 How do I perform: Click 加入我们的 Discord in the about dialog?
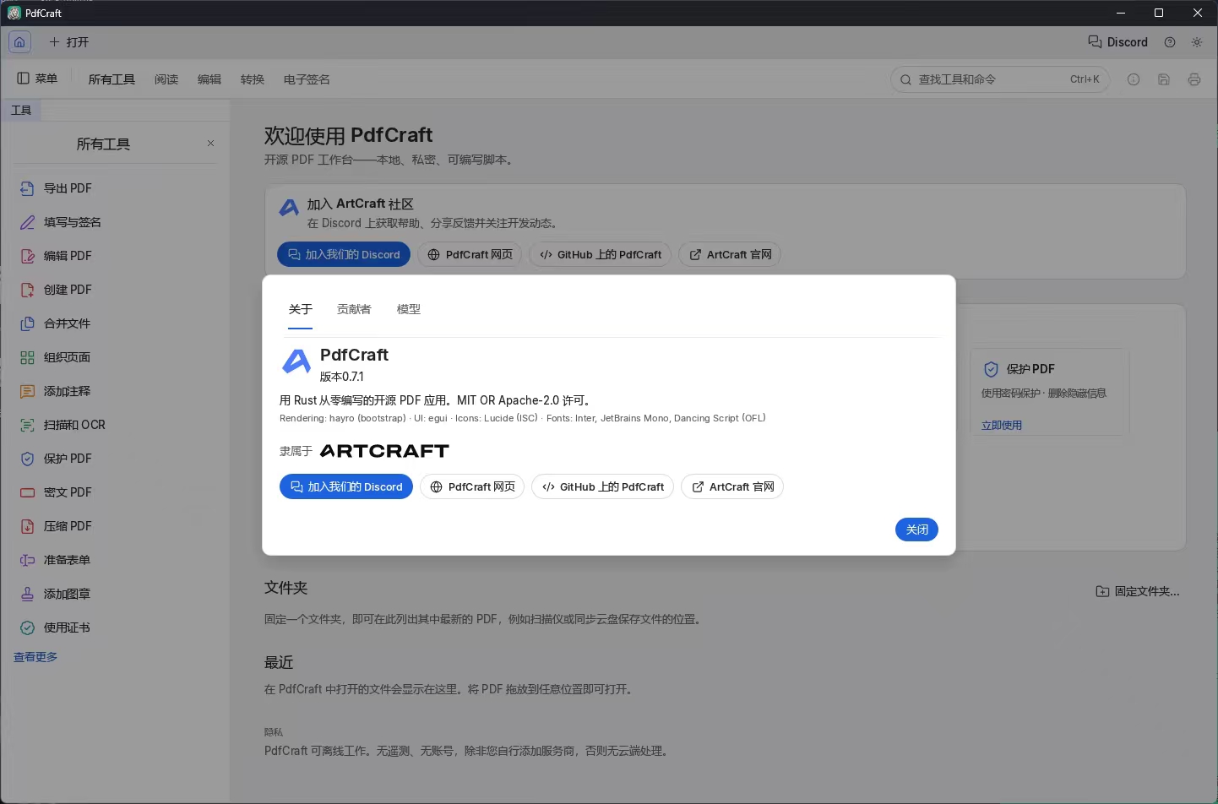(346, 486)
